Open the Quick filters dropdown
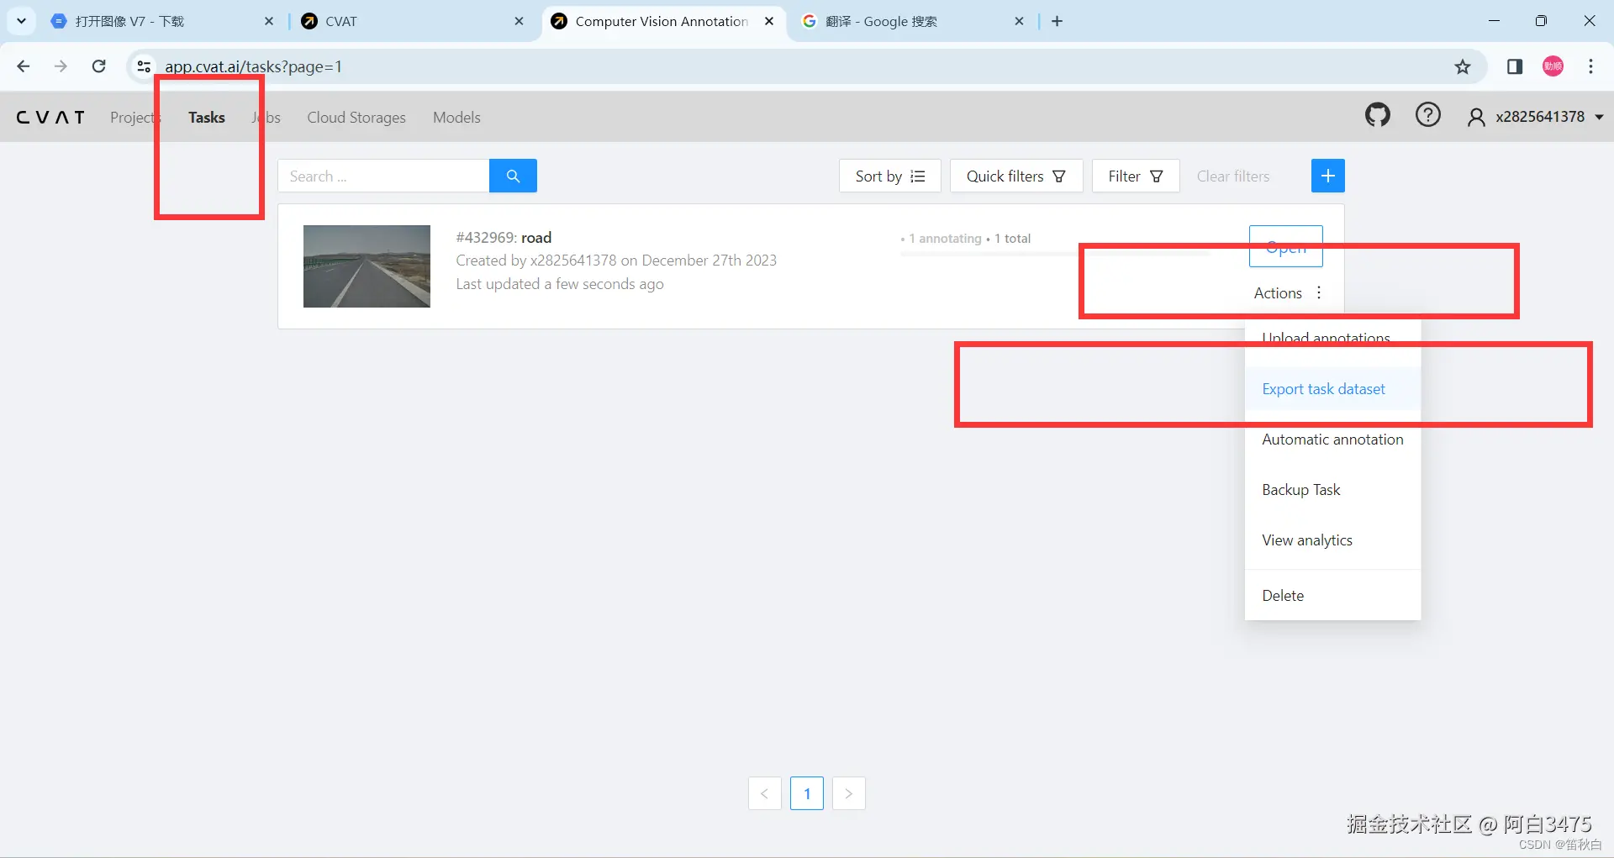The image size is (1614, 858). (1016, 176)
